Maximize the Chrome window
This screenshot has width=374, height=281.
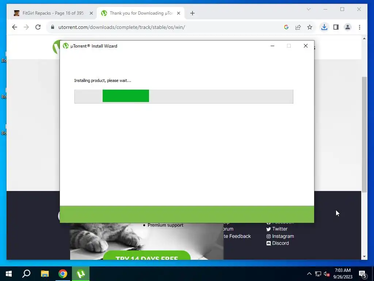(x=342, y=9)
